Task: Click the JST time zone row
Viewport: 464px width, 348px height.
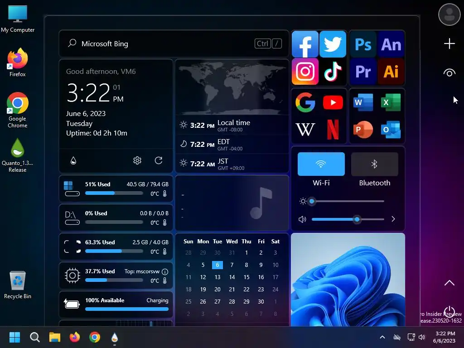Action: [232, 164]
